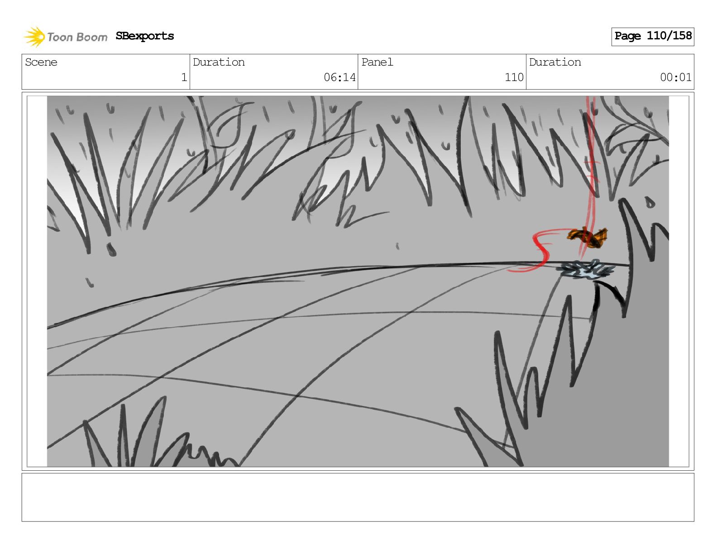Image resolution: width=717 pixels, height=554 pixels.
Task: Click the orange butterfly in the storyboard
Action: tap(588, 237)
